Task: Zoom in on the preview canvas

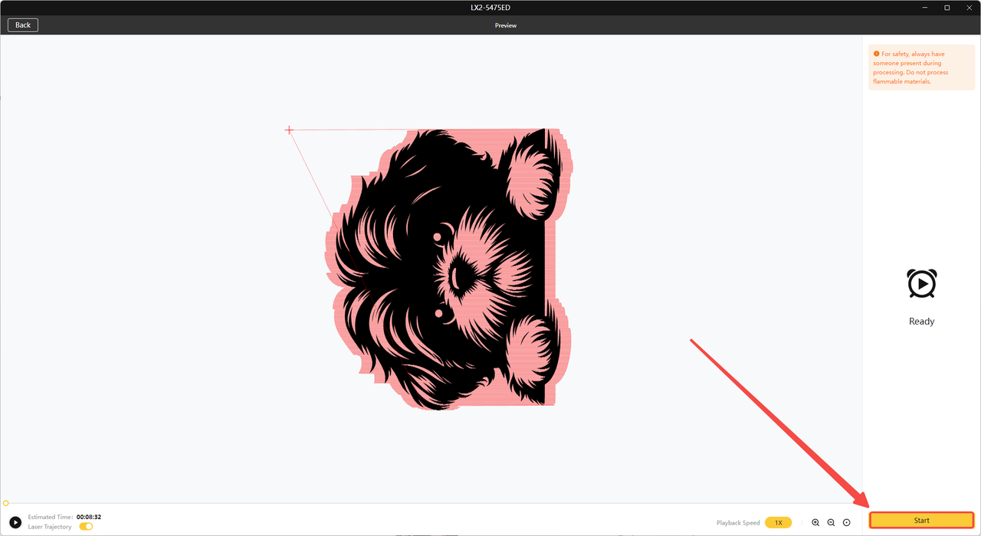Action: (815, 522)
